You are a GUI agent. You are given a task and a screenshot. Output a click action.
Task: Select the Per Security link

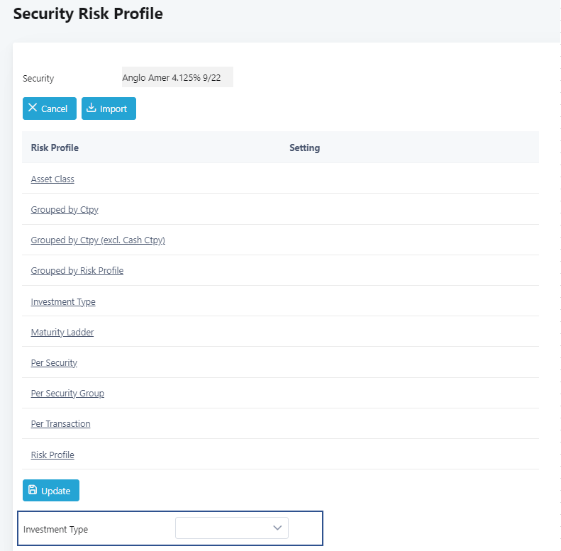(x=54, y=363)
